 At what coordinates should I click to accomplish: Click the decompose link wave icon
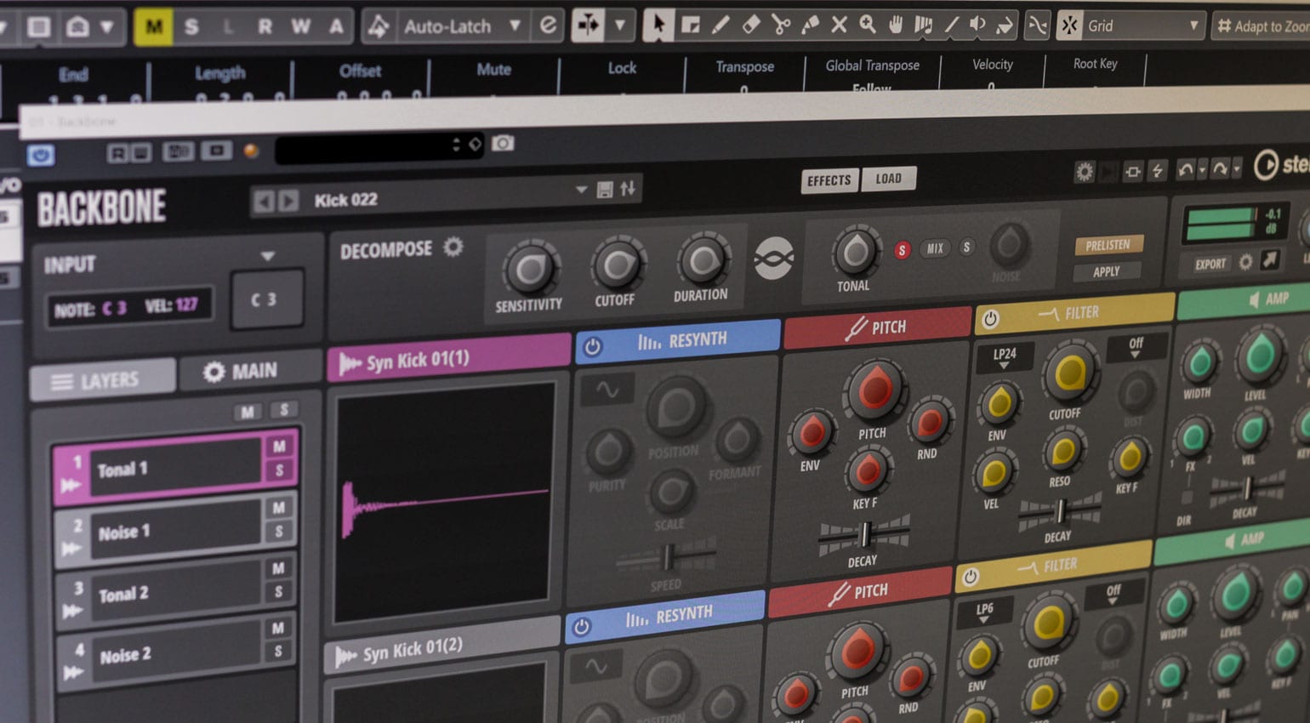point(773,259)
